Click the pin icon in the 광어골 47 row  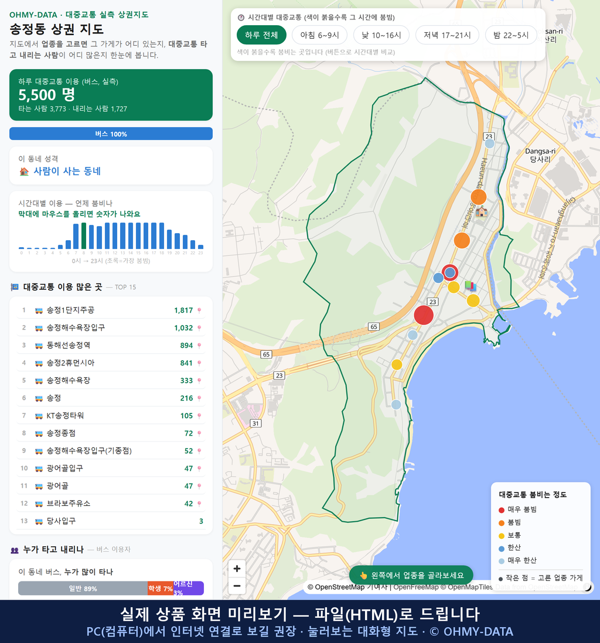pyautogui.click(x=199, y=486)
